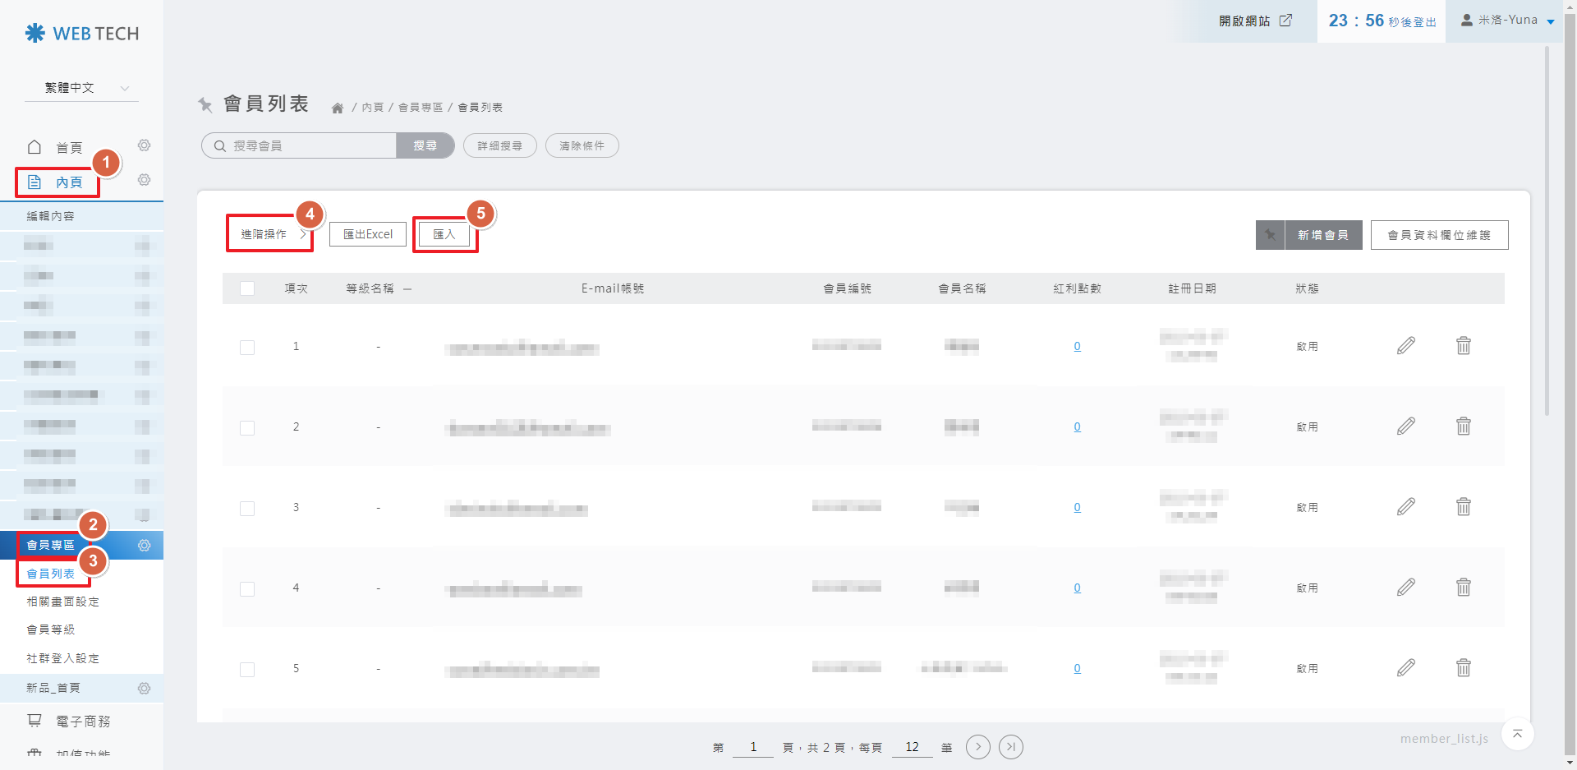Screen dimensions: 1577x770
Task: Click the 匯出Excel button
Action: pos(368,234)
